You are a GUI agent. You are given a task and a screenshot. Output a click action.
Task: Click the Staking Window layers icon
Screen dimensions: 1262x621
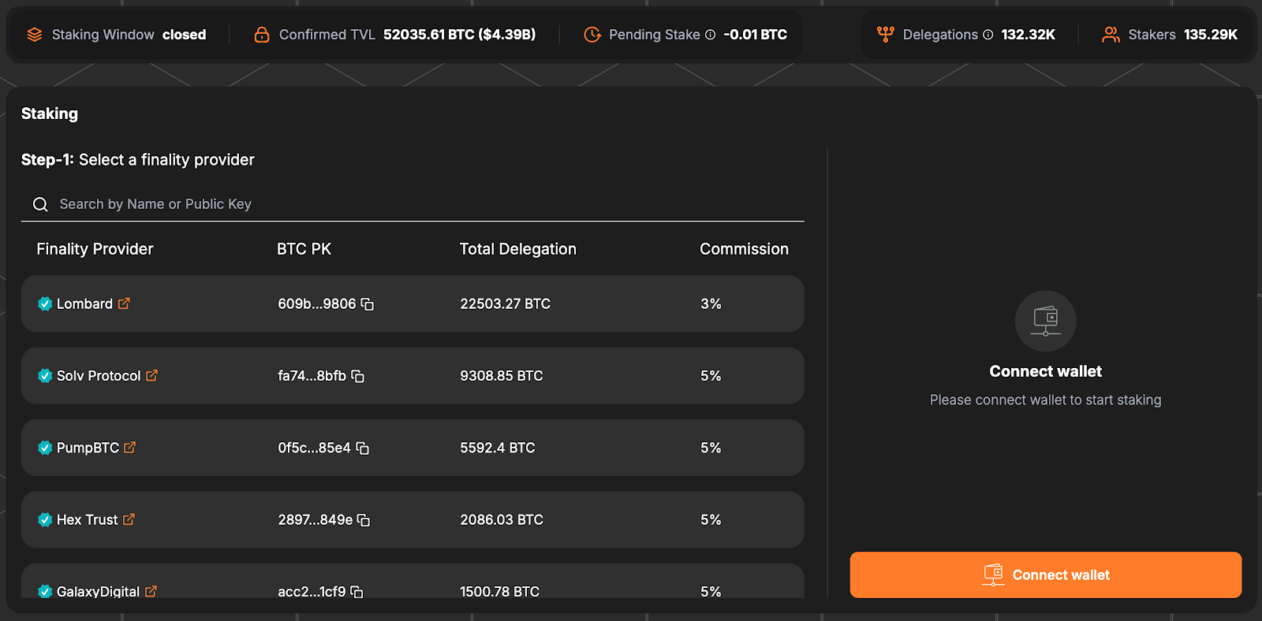click(x=35, y=35)
